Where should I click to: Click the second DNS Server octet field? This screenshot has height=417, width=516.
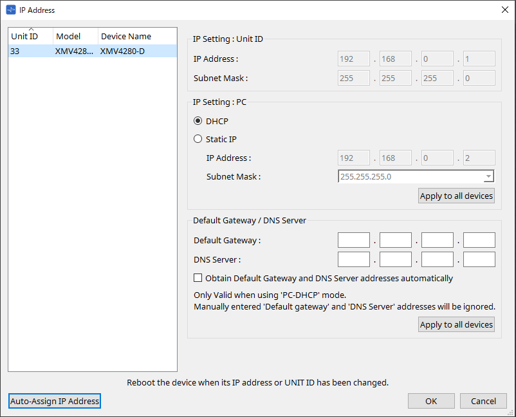click(x=395, y=259)
